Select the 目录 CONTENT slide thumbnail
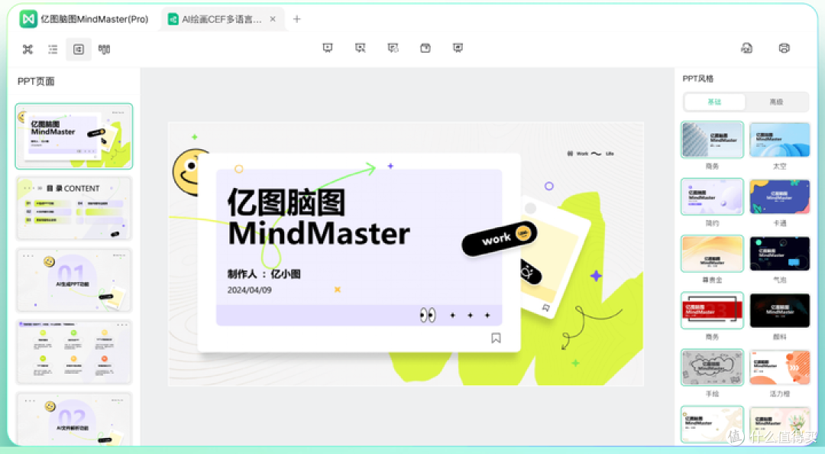Screen dimensions: 825x454 73,209
